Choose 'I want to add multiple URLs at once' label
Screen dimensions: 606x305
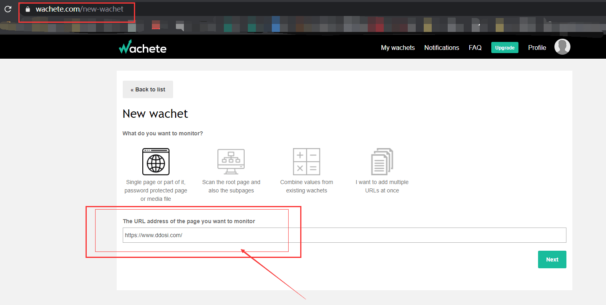(x=382, y=186)
